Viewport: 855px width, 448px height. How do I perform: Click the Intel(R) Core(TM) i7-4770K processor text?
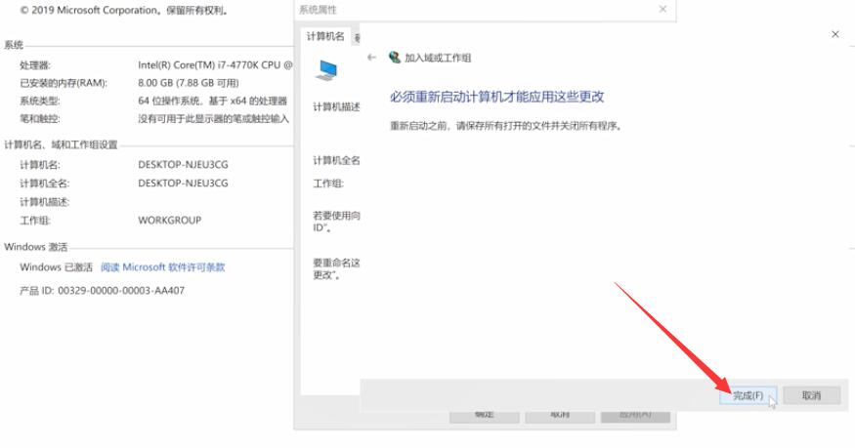[x=215, y=64]
